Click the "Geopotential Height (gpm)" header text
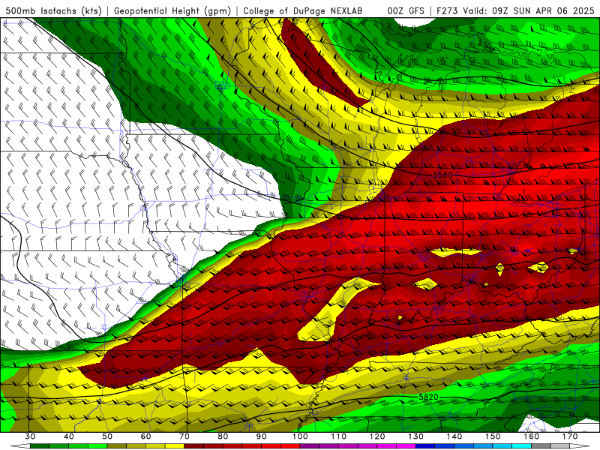Screen dimensions: 600x450 pos(172,11)
